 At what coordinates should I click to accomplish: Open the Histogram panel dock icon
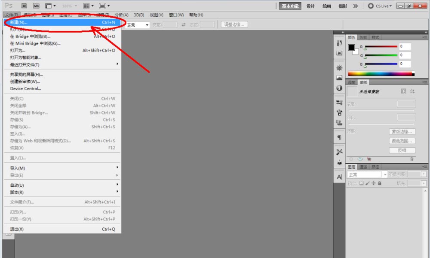(339, 78)
